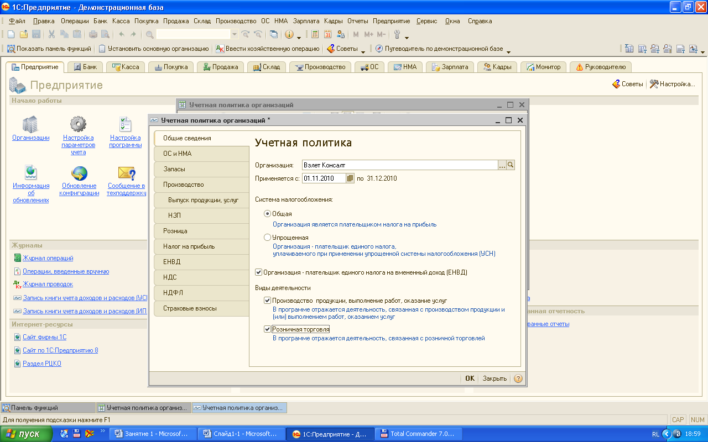The width and height of the screenshot is (708, 442).
Task: Open the Организации icon
Action: 30,124
